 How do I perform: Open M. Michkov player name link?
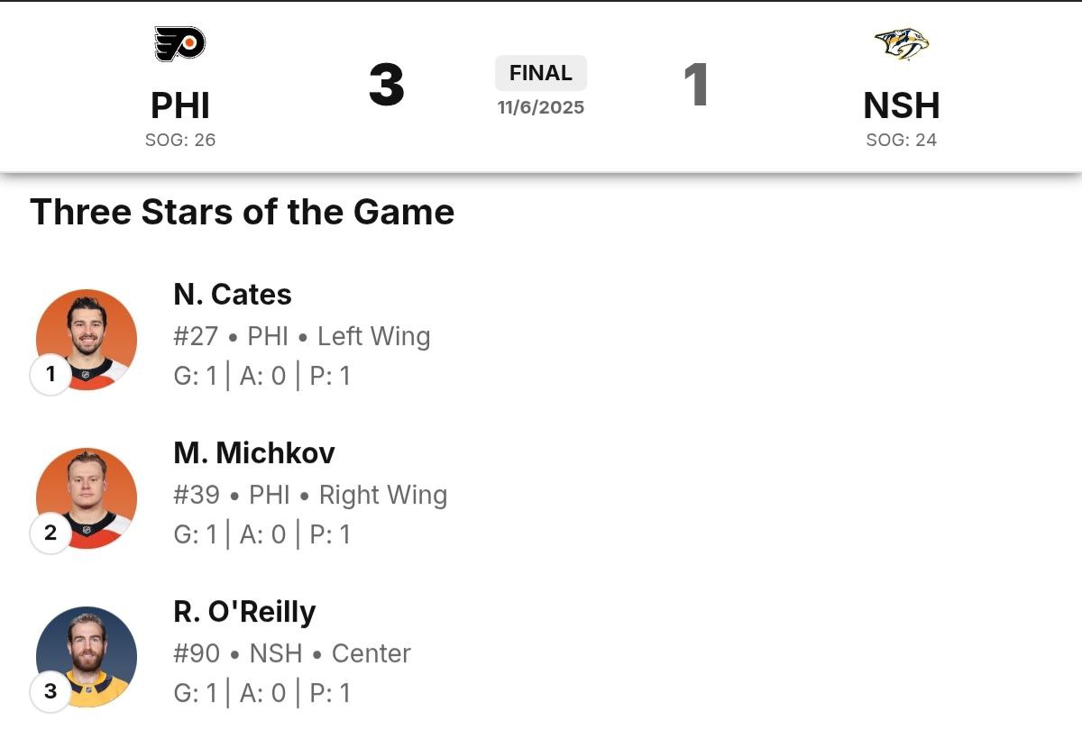tap(254, 453)
